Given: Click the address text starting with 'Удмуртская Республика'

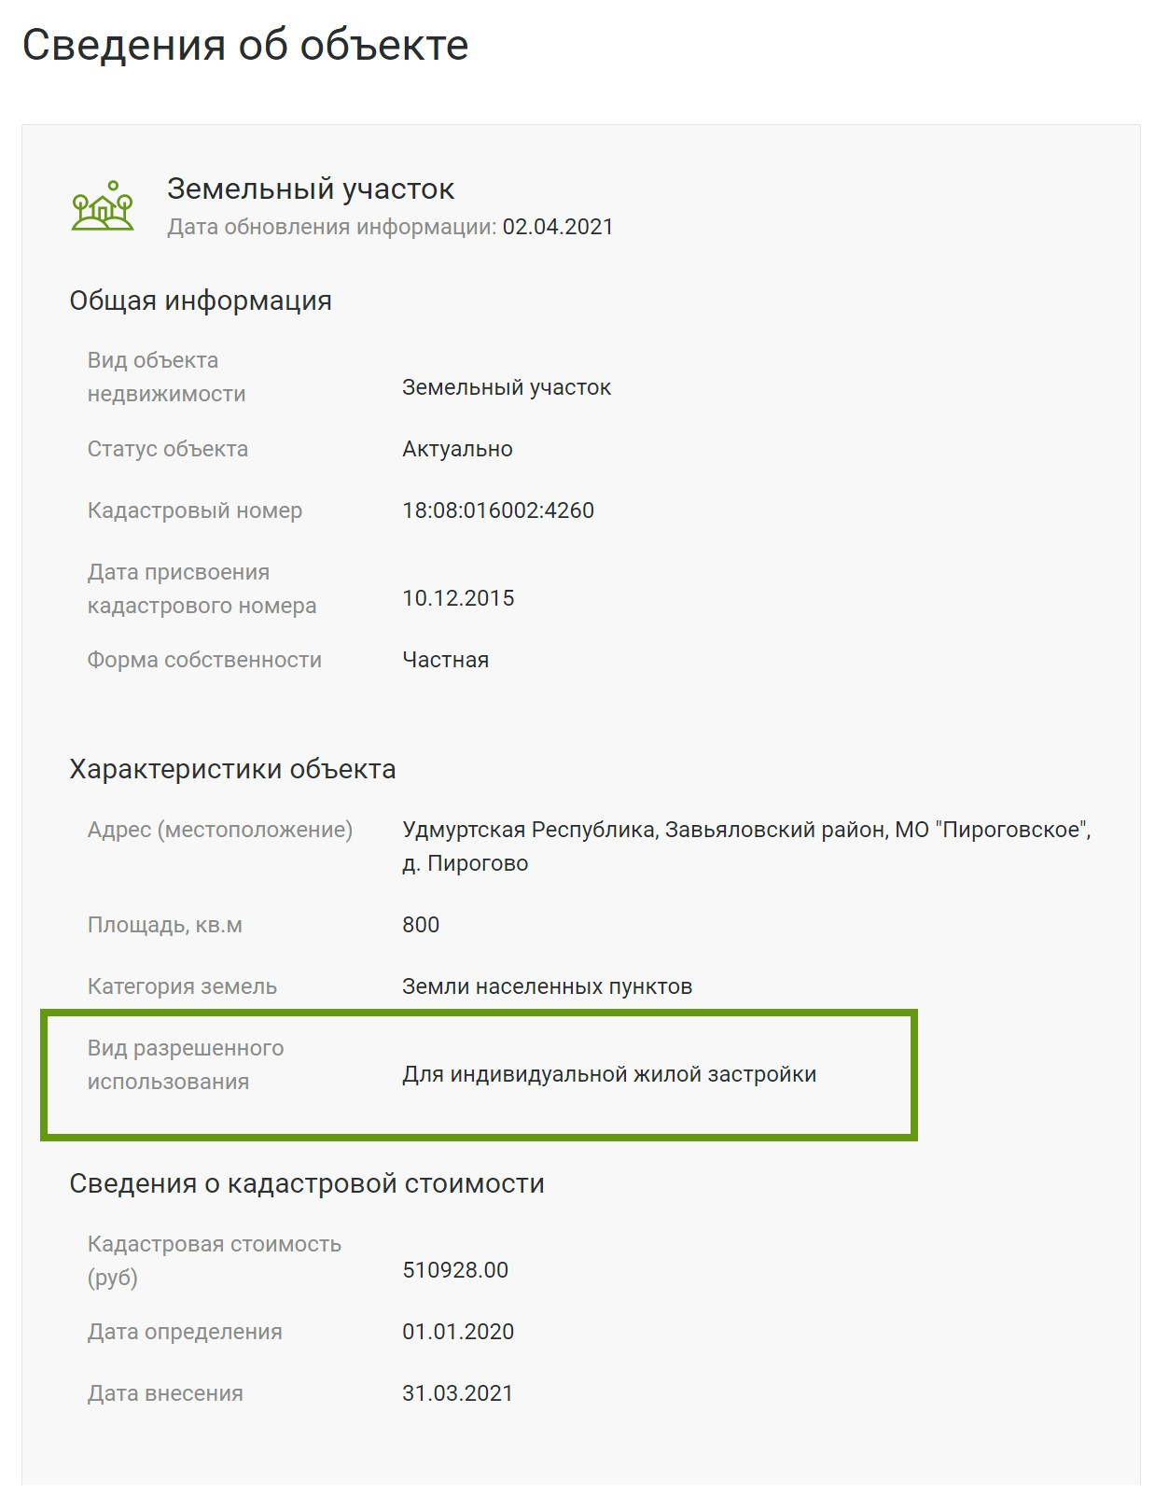Looking at the screenshot, I should point(746,830).
